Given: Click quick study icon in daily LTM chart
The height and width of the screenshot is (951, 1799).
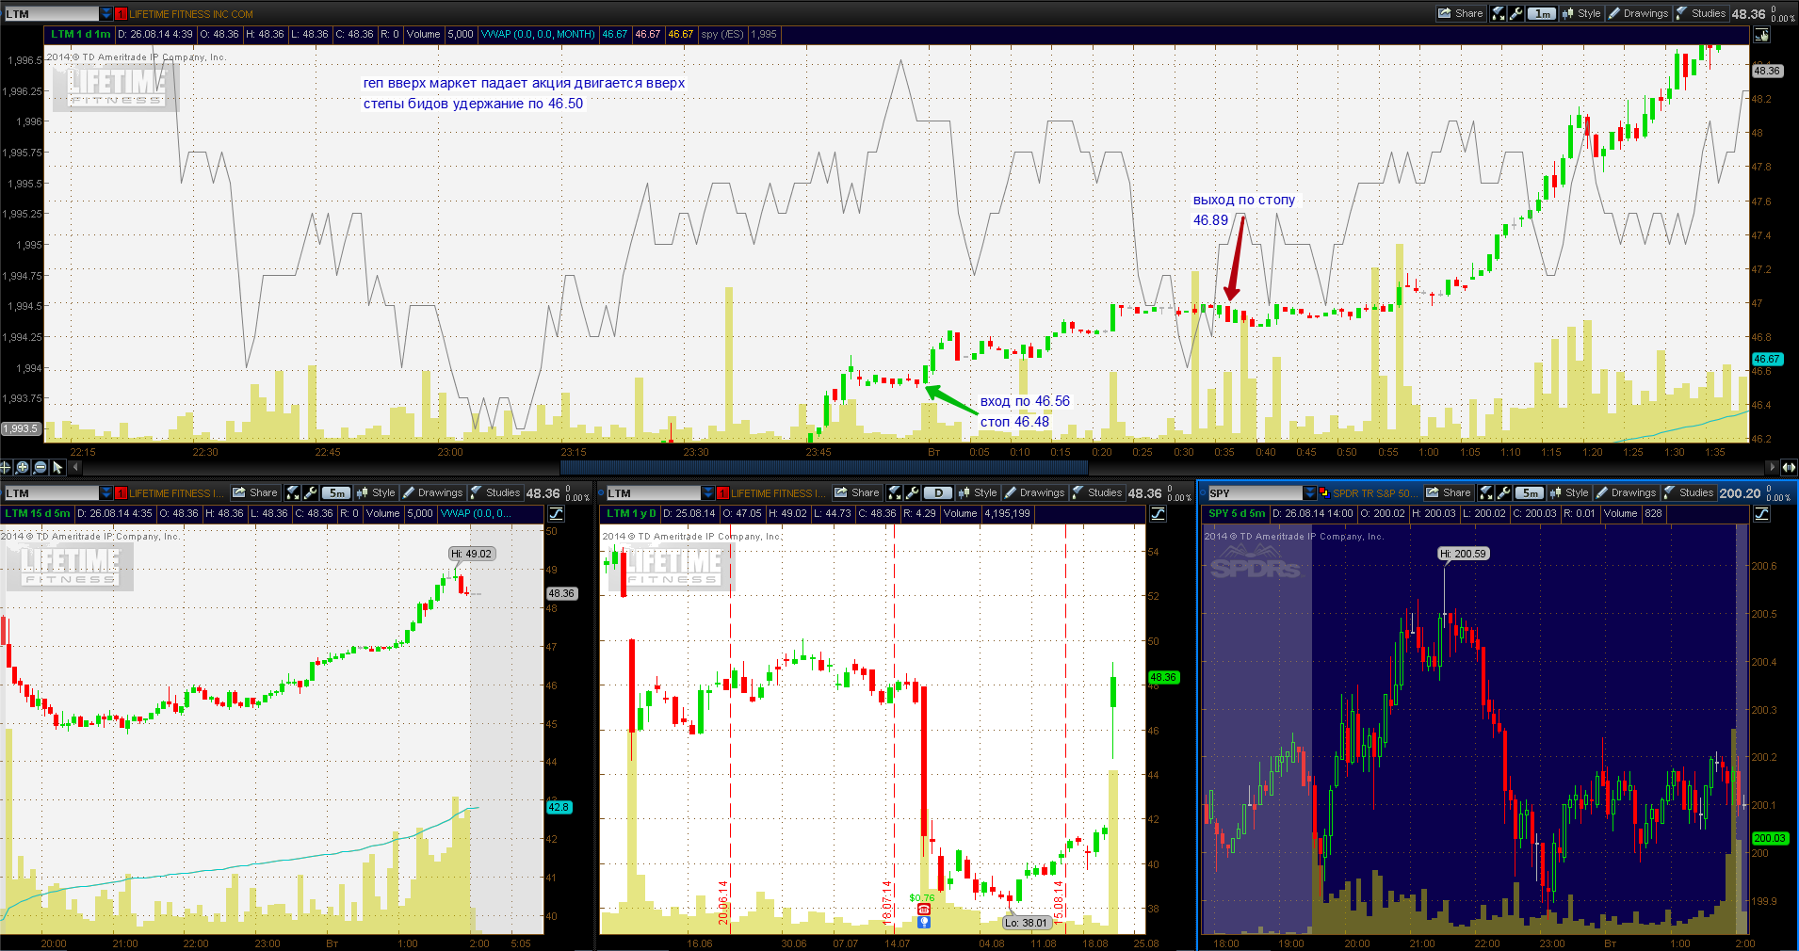Looking at the screenshot, I should (x=895, y=492).
